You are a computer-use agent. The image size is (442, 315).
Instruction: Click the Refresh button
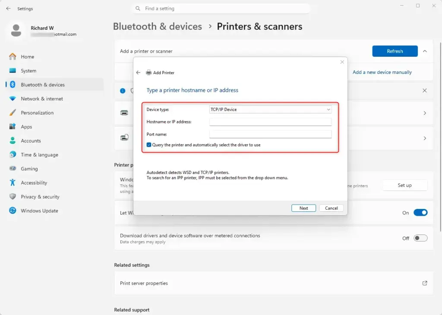(395, 51)
